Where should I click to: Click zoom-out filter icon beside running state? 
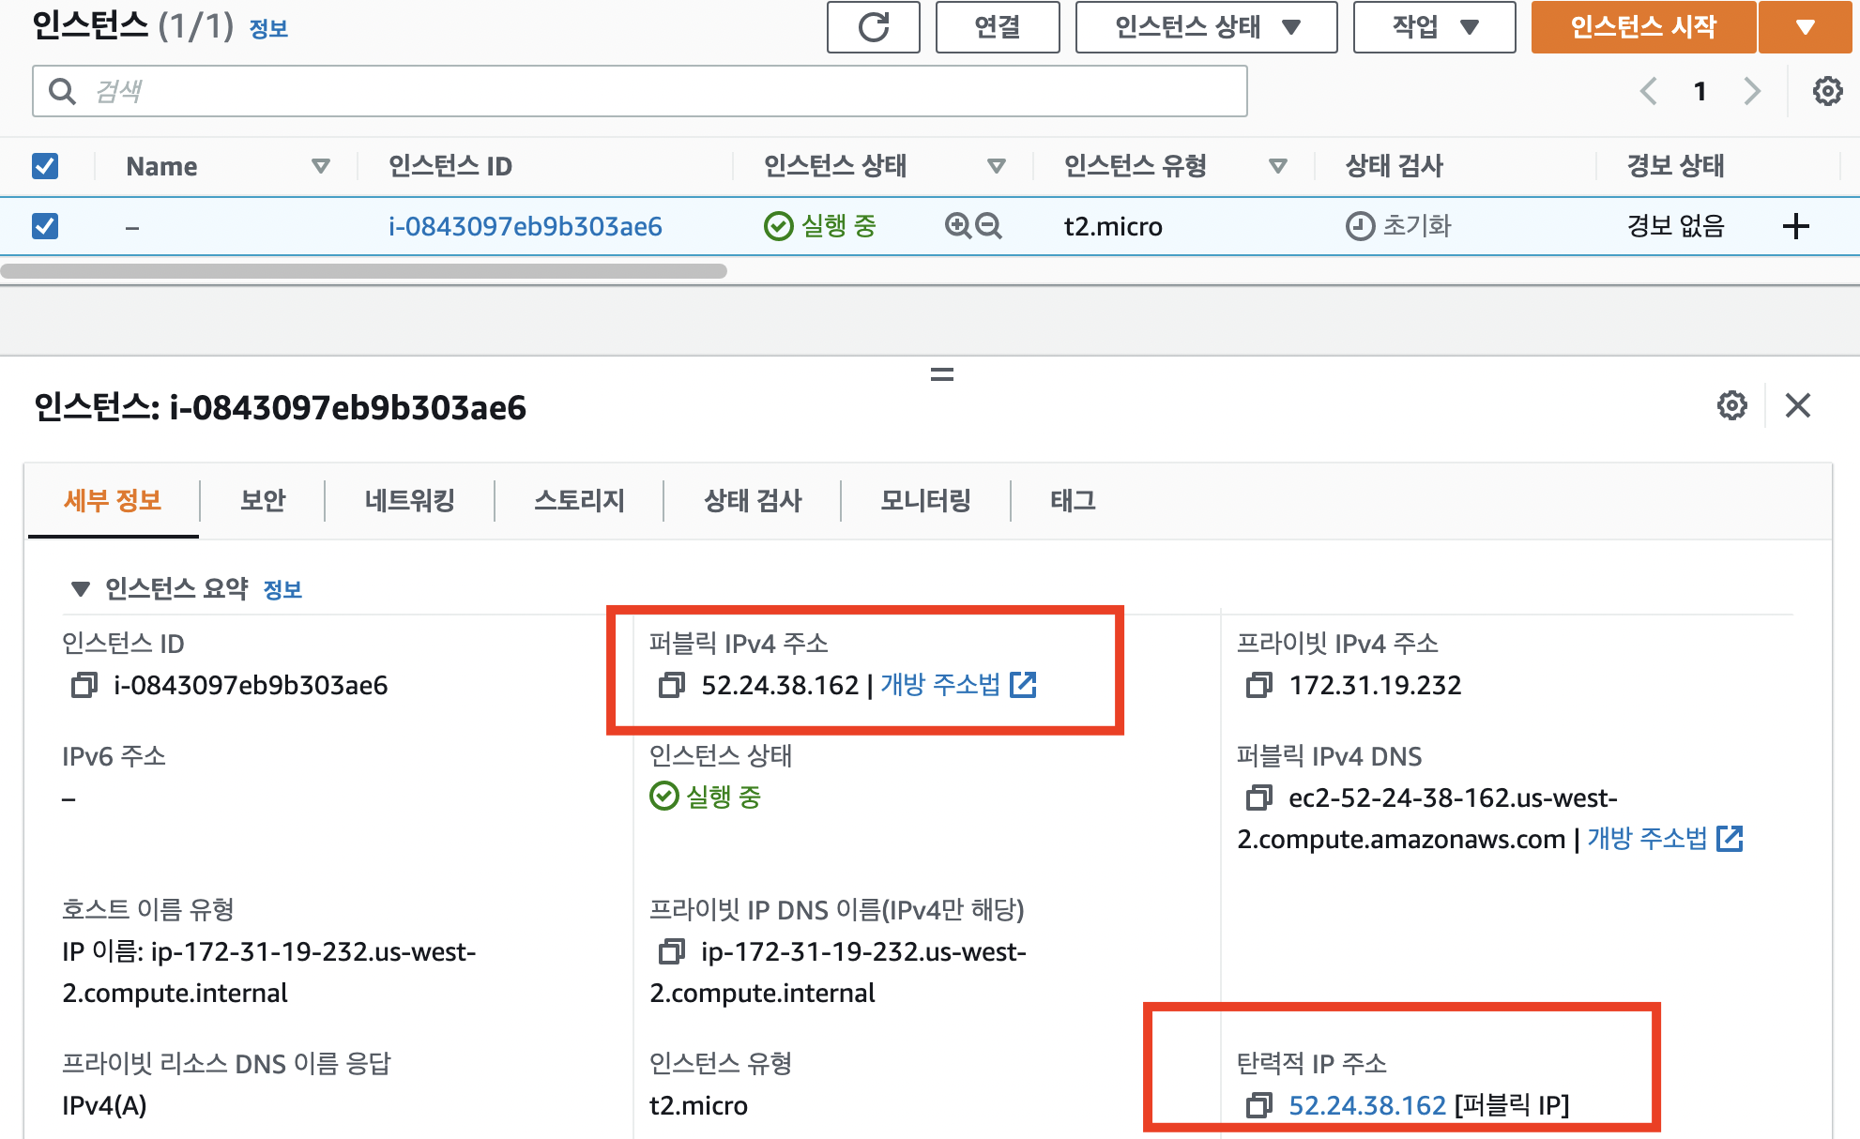coord(988,226)
